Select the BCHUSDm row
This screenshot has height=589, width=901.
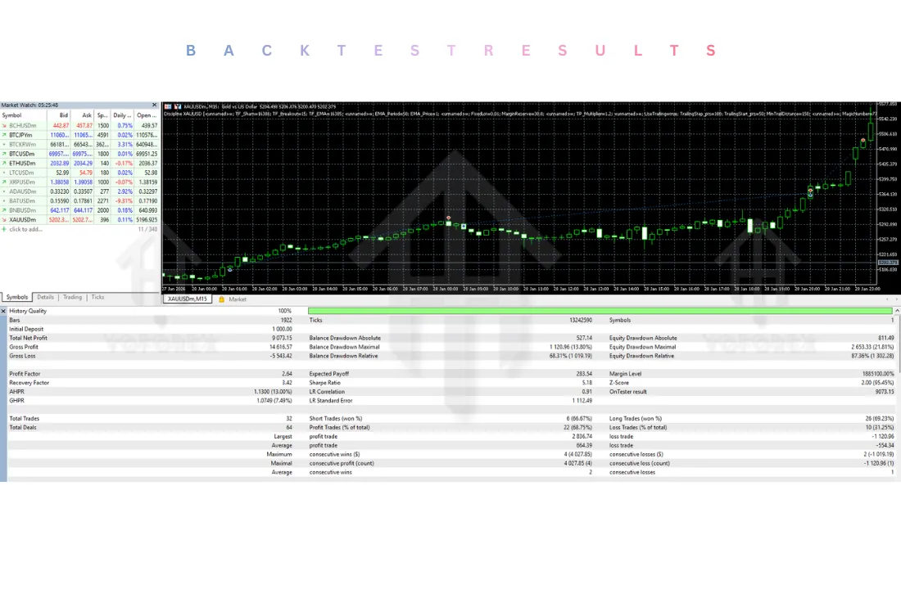pos(79,125)
